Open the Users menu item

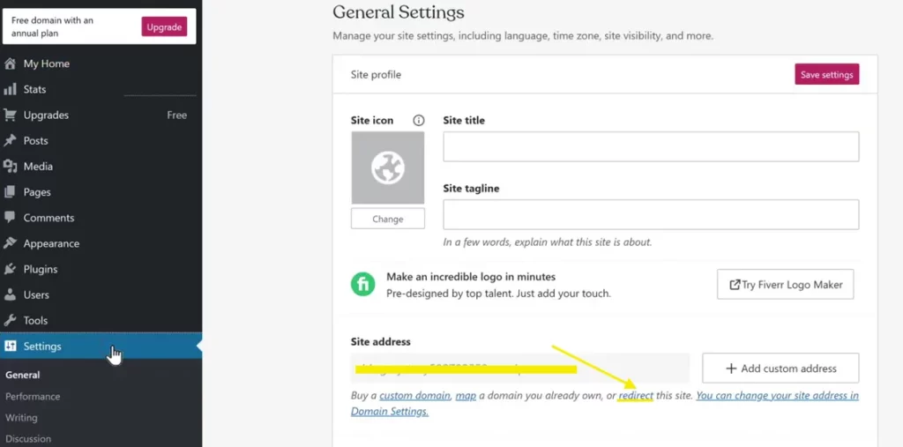click(x=101, y=294)
